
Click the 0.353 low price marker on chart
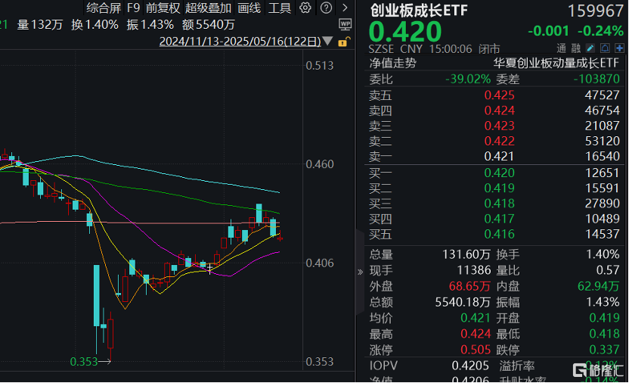(x=84, y=362)
